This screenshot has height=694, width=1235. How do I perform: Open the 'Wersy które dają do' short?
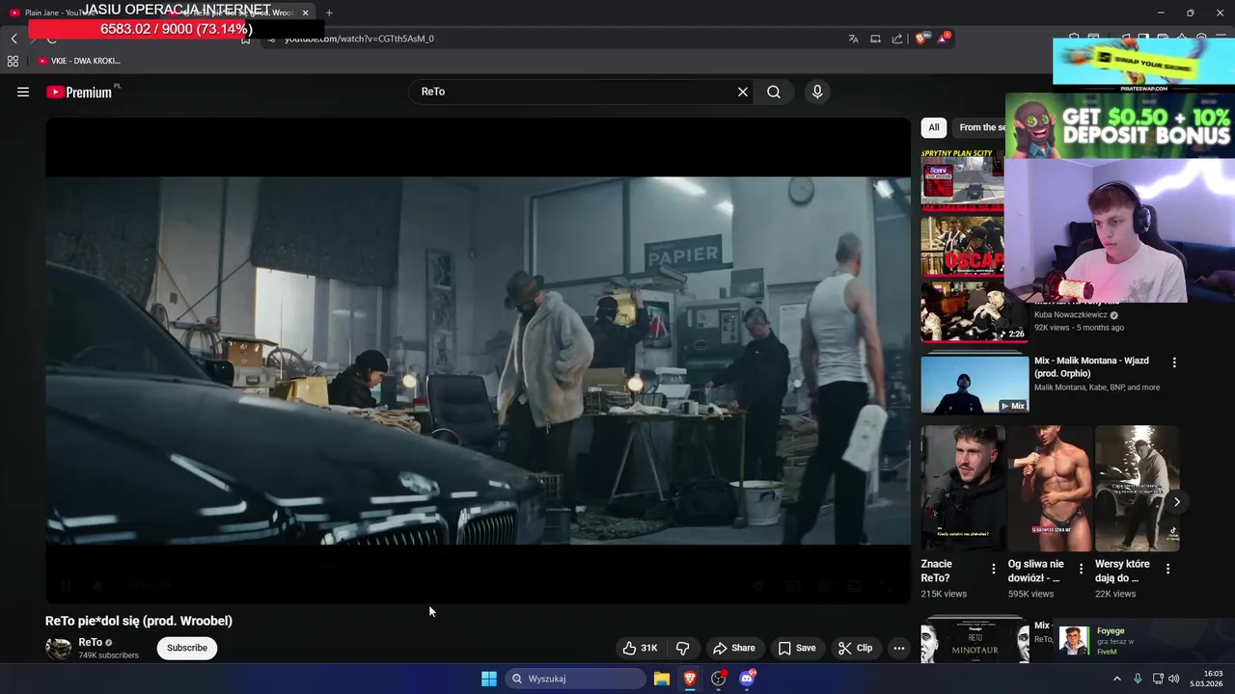click(1137, 488)
